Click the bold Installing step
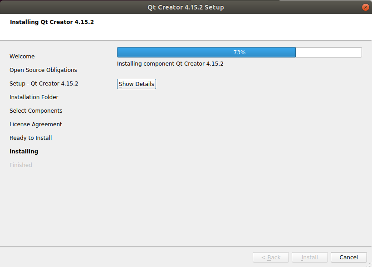Image resolution: width=372 pixels, height=267 pixels. click(x=24, y=152)
